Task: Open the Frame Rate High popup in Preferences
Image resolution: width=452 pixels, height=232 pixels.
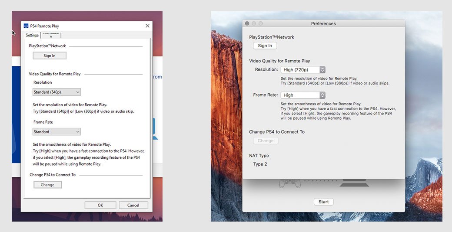Action: [303, 95]
